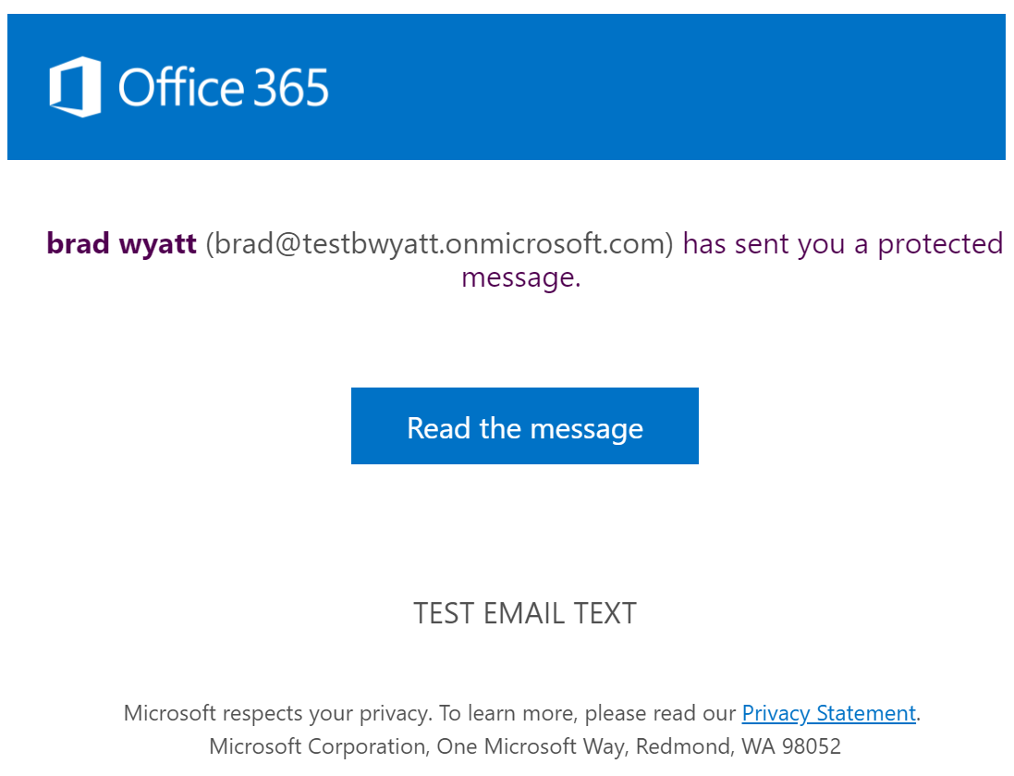Select the Office 365 wordmark text
The height and width of the screenshot is (776, 1014).
point(223,87)
